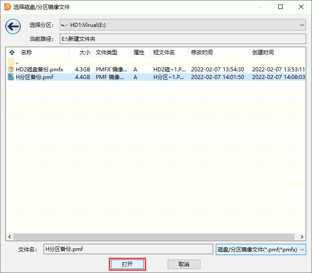Sort by 大小 column header
This screenshot has width=312, height=273.
click(85, 53)
